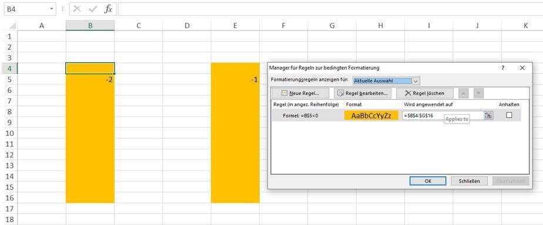
Task: Click the Move Rule Down arrow
Action: click(x=478, y=93)
